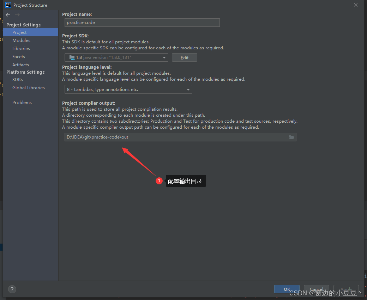
Task: View the Problems section
Action: (x=22, y=102)
